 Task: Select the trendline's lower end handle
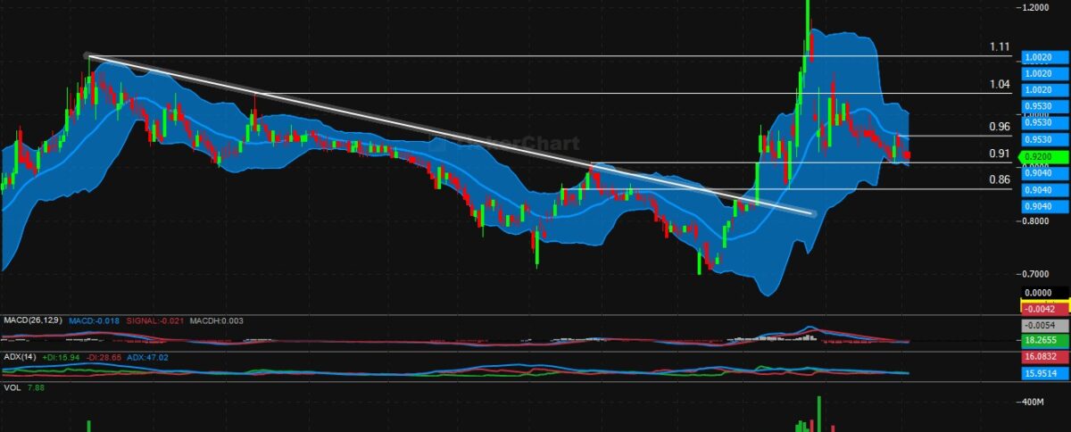point(811,213)
